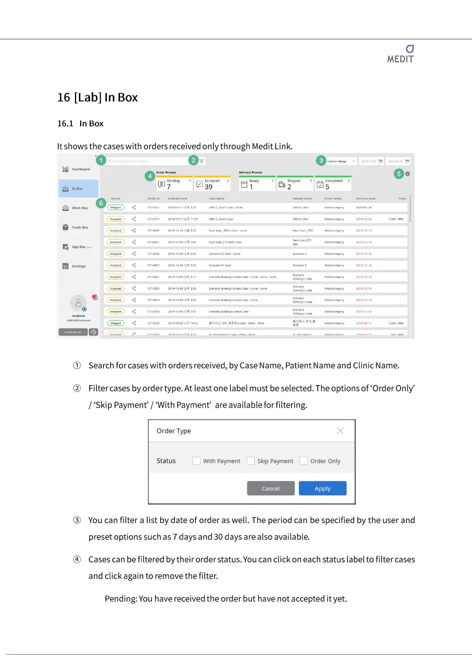Expand the Ready status card chevron
The height and width of the screenshot is (668, 472).
coord(272,181)
